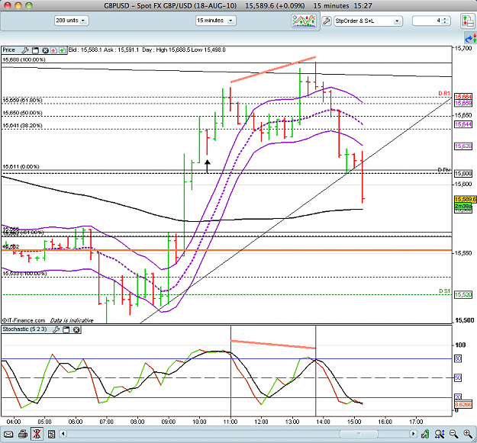Click the 15,688 (100.00%) Fibonacci label
Image resolution: width=477 pixels, height=443 pixels.
pos(24,60)
